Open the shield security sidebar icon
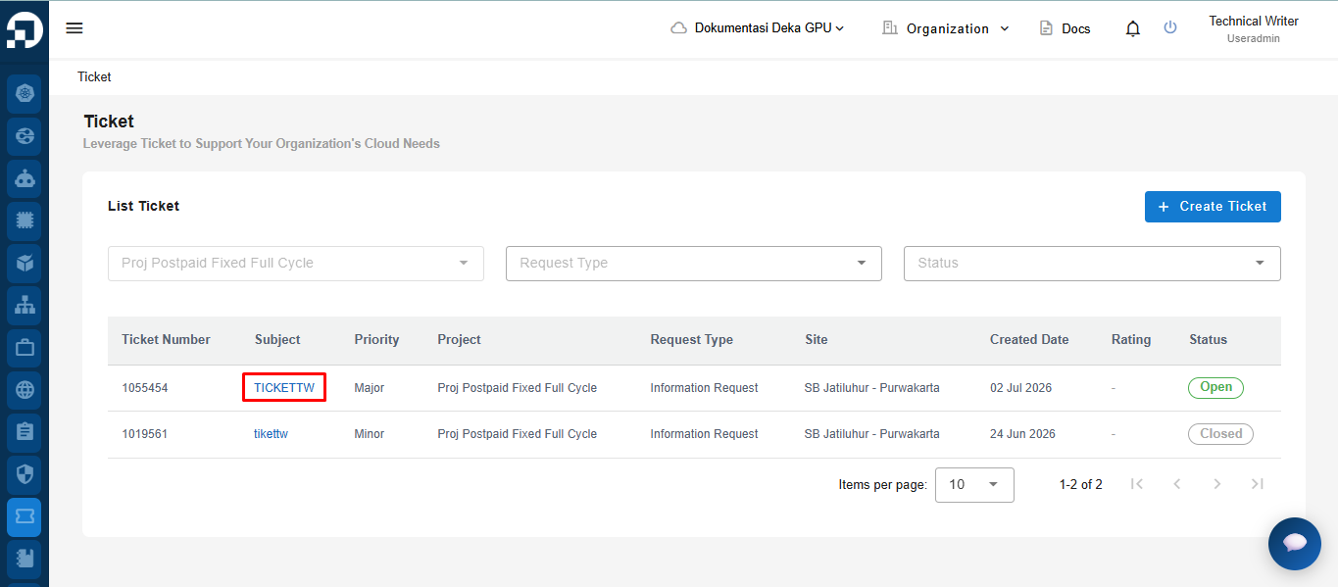The width and height of the screenshot is (1338, 587). [x=25, y=474]
